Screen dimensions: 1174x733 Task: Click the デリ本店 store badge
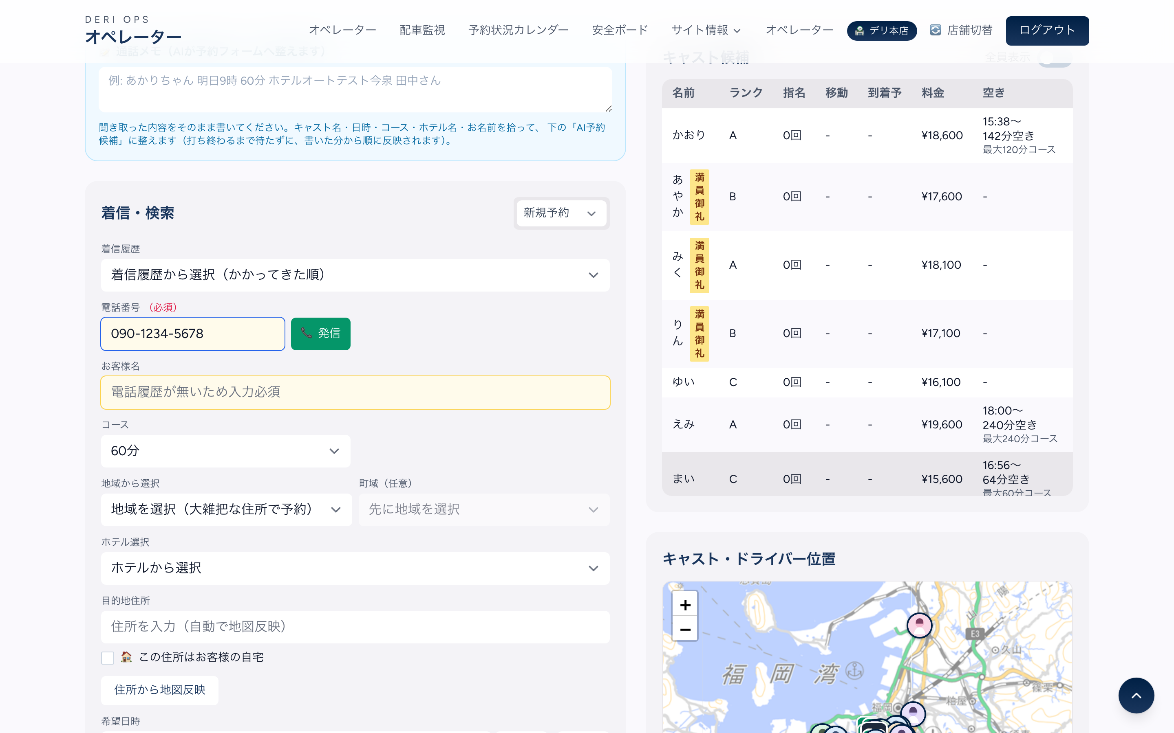[x=881, y=31]
